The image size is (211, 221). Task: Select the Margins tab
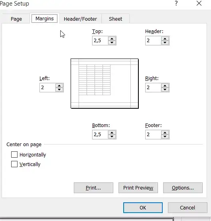click(44, 18)
